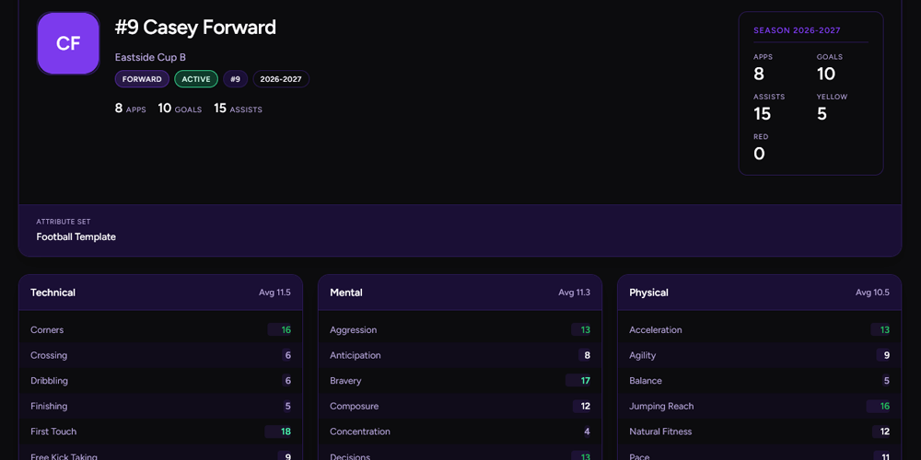This screenshot has height=460, width=921.
Task: Click the Acceleration attribute label
Action: click(x=656, y=329)
